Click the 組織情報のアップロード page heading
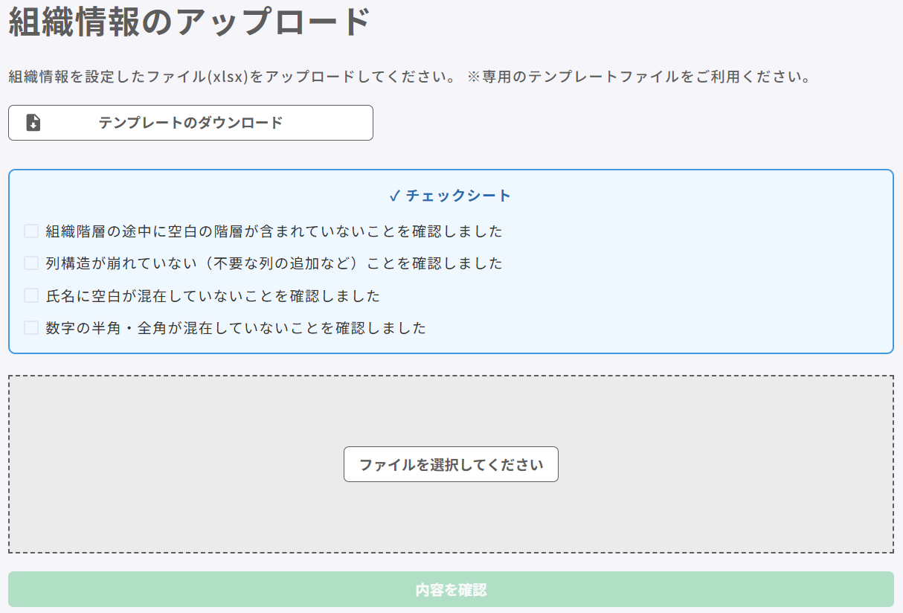This screenshot has height=613, width=903. coord(189,22)
